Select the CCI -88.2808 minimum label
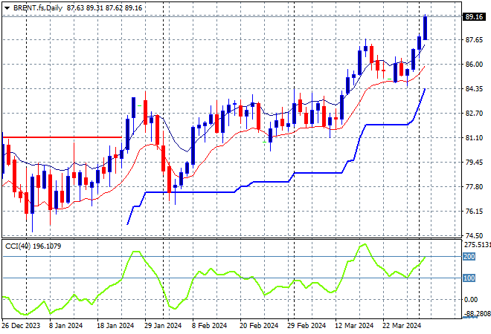 pos(477,313)
